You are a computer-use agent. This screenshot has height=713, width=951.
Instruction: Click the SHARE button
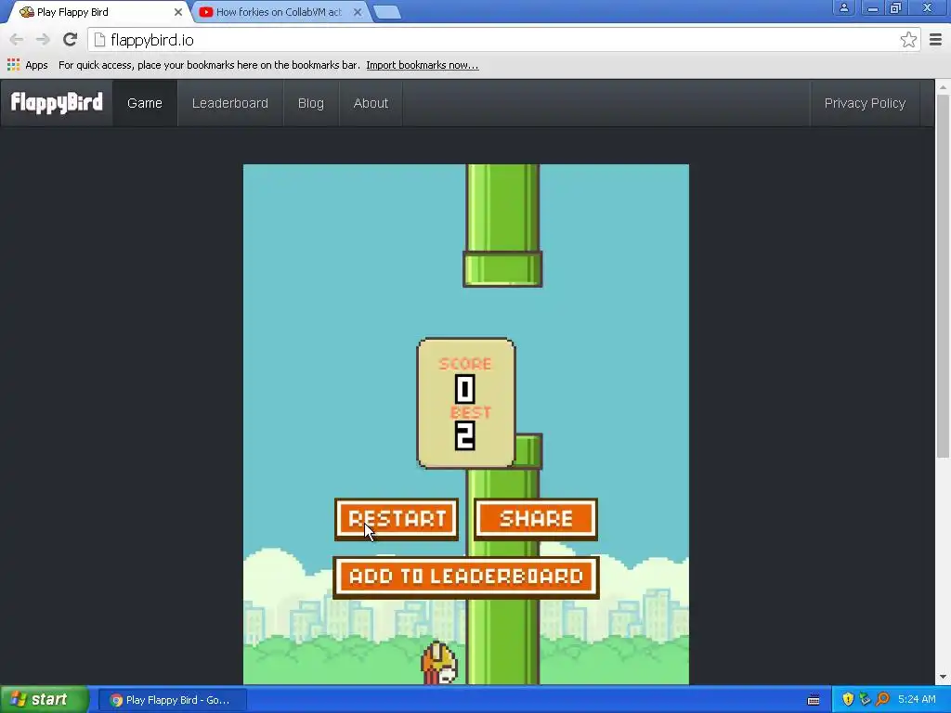[x=536, y=519]
